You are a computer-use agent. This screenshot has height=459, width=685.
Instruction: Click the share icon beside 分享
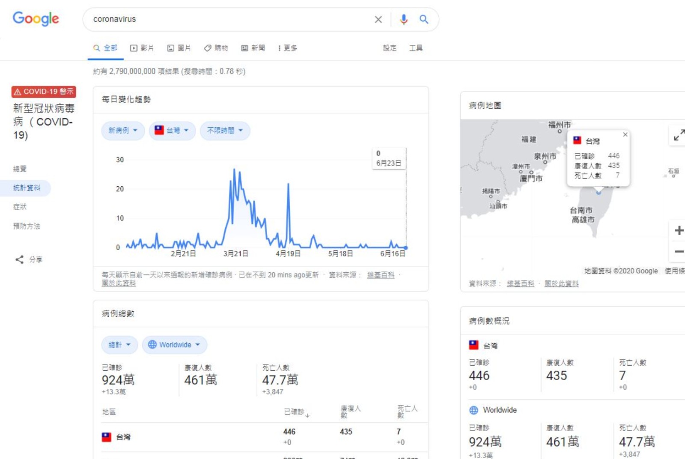(x=19, y=259)
